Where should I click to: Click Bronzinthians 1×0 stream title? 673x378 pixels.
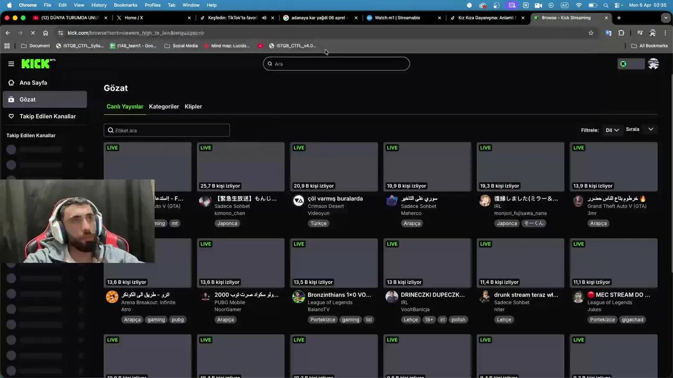(x=339, y=295)
